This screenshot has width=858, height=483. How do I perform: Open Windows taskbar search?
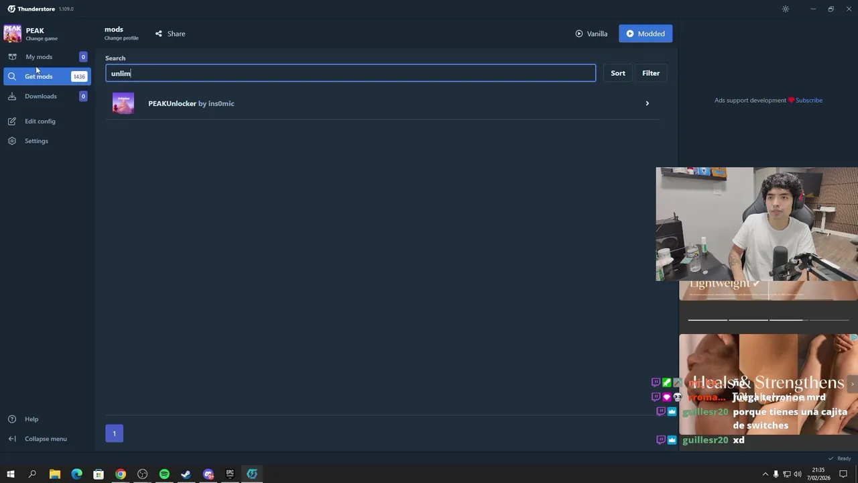32,474
